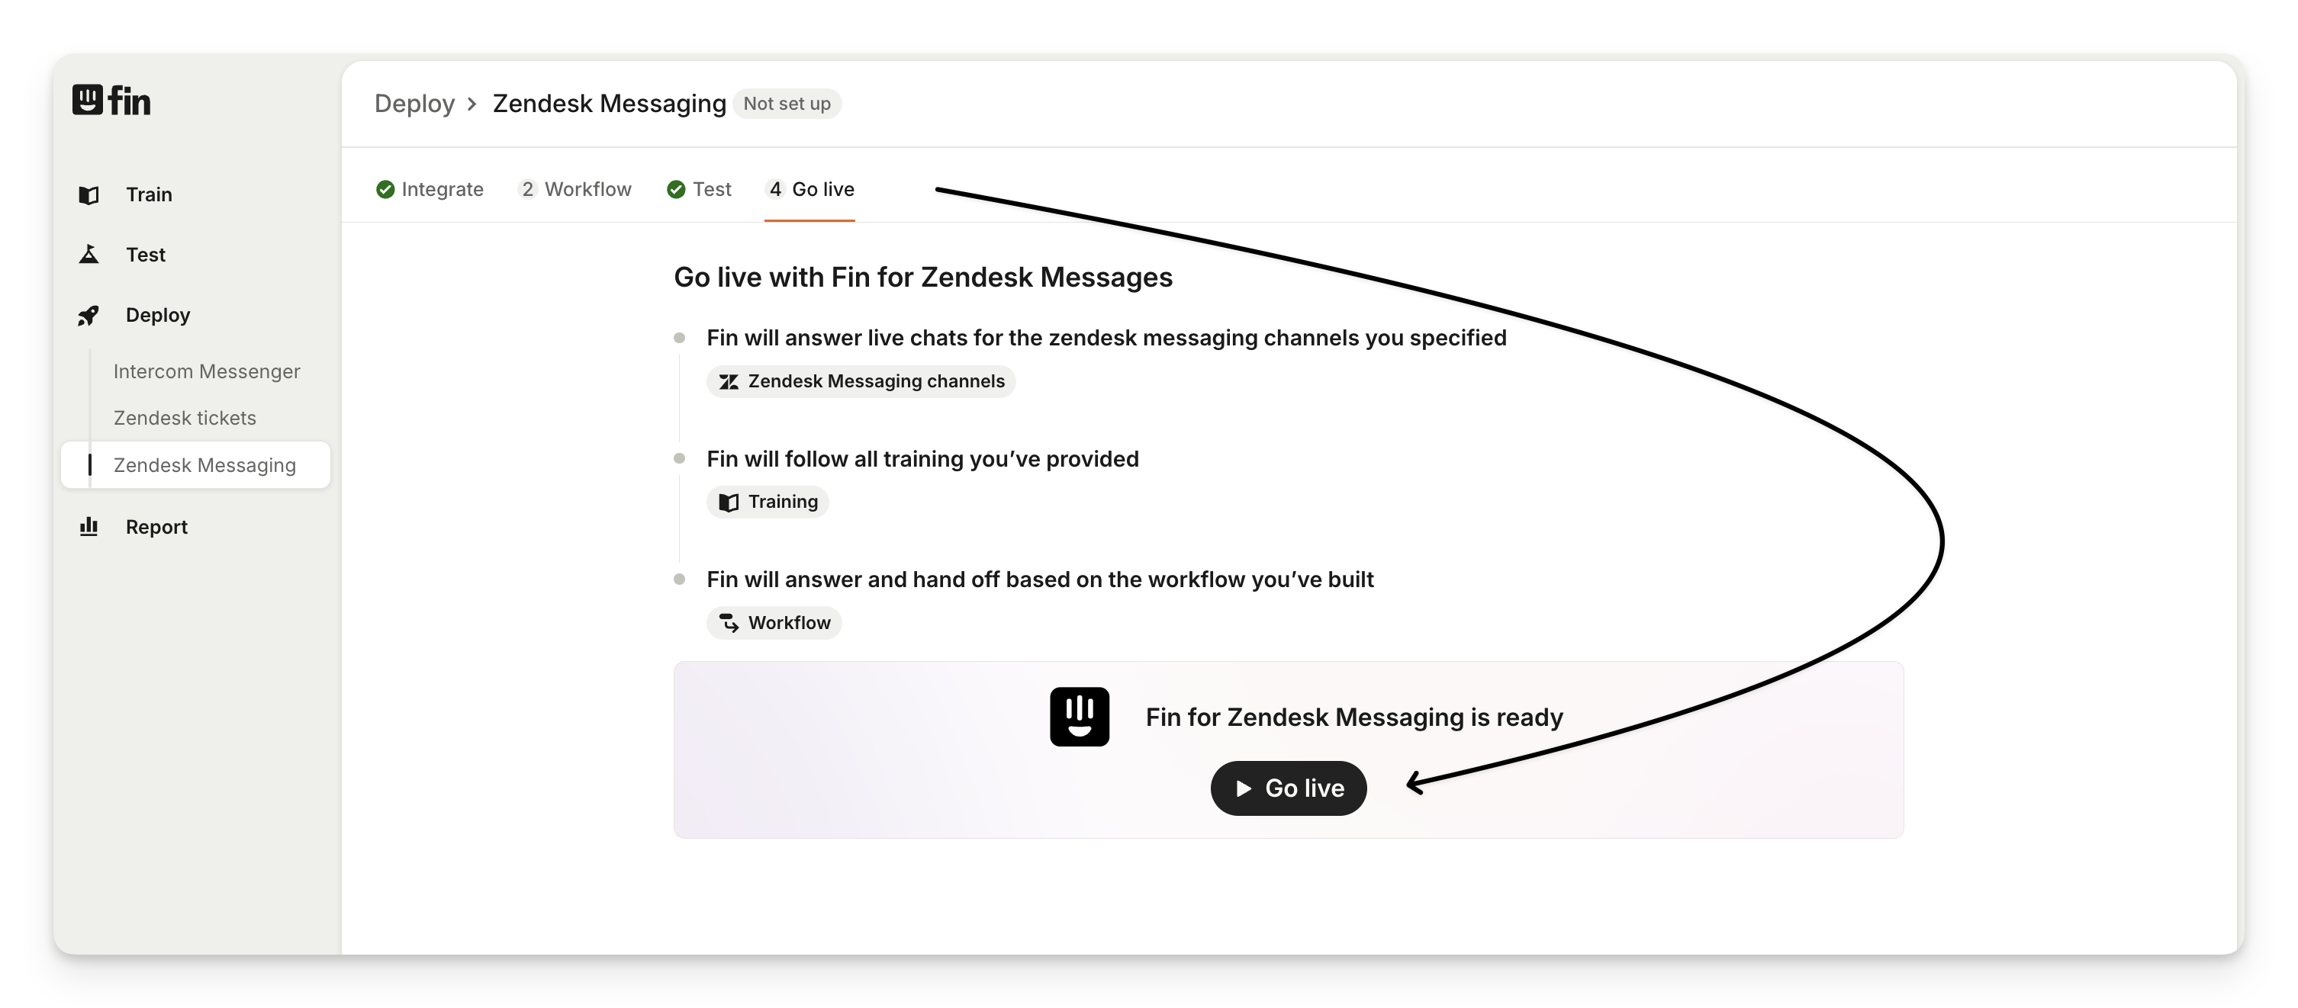
Task: Click the Report bar chart icon
Action: click(89, 527)
